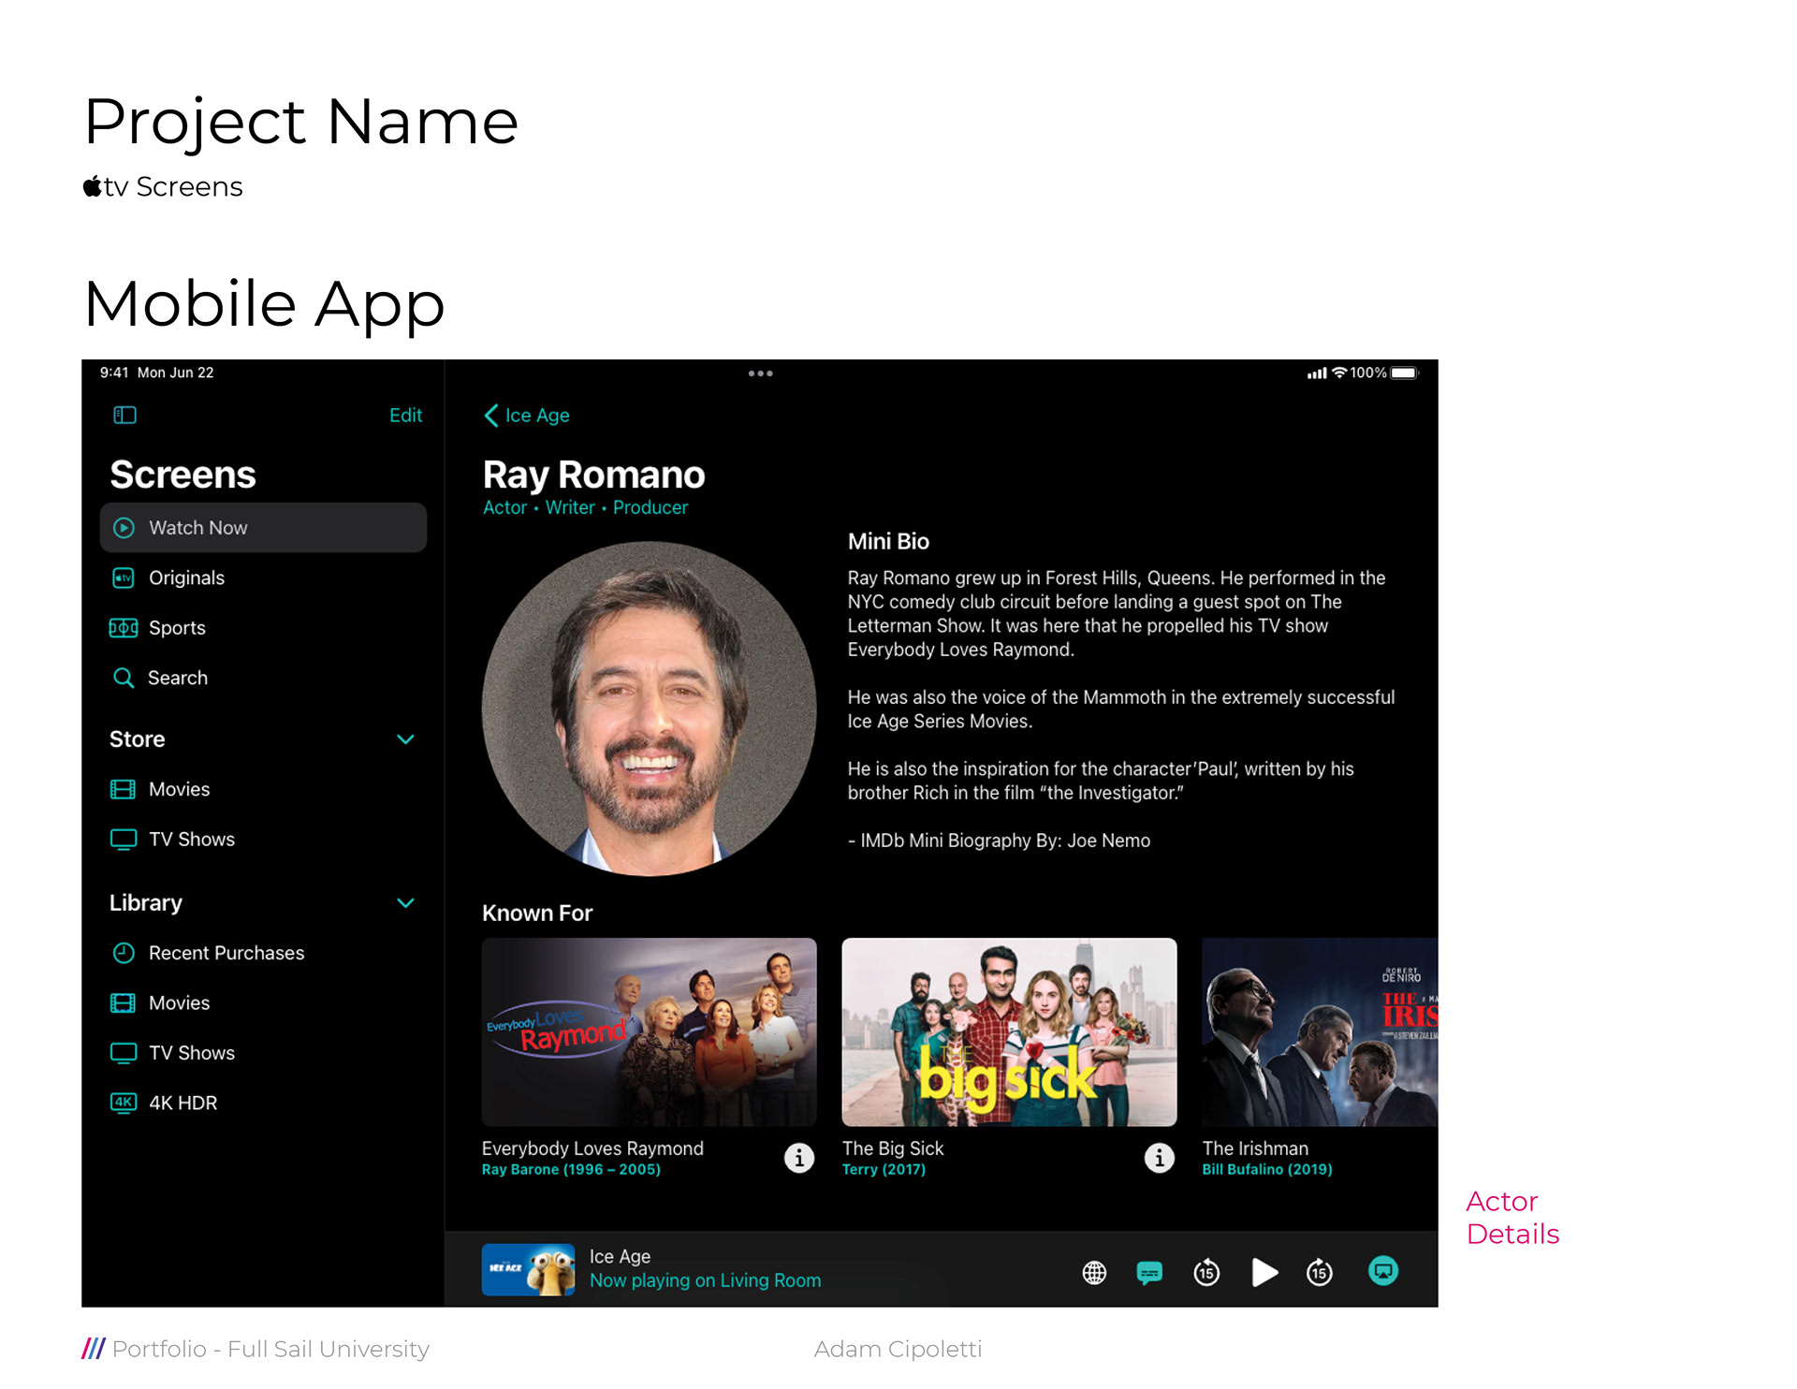Open TV Shows under Library
The width and height of the screenshot is (1797, 1389).
pyautogui.click(x=192, y=1053)
